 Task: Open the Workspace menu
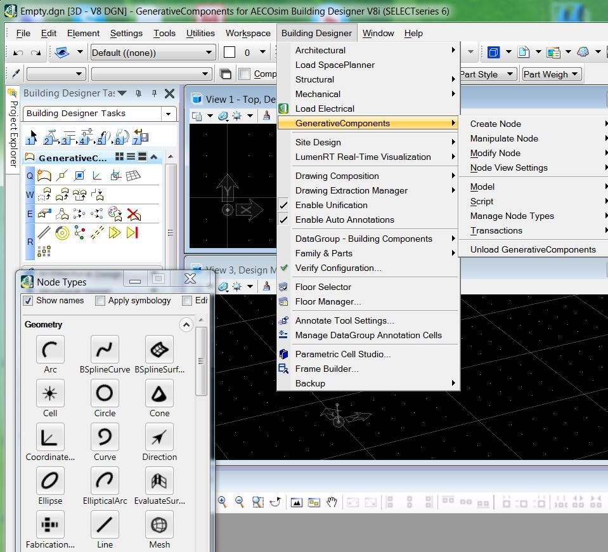click(248, 34)
